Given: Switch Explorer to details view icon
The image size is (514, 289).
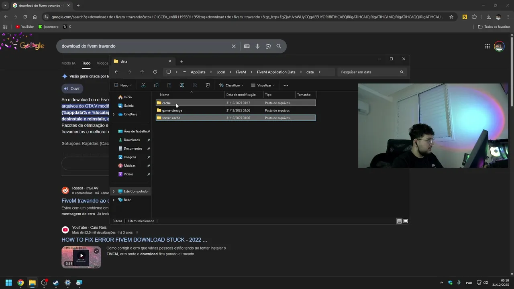Looking at the screenshot, I should pos(399,221).
